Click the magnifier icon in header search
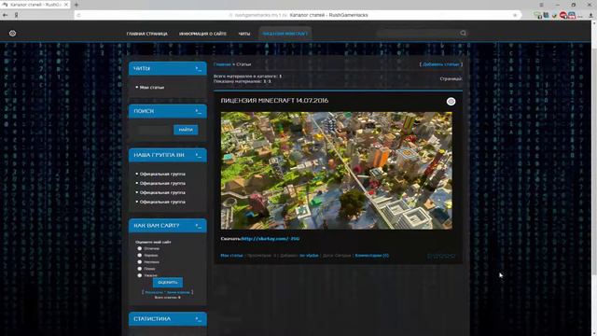The width and height of the screenshot is (597, 336). point(463,34)
